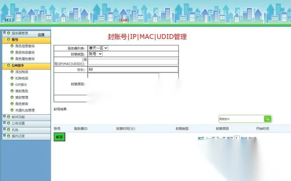Click the 封禁时间(分) column header
This screenshot has width=291, height=181.
[126, 129]
